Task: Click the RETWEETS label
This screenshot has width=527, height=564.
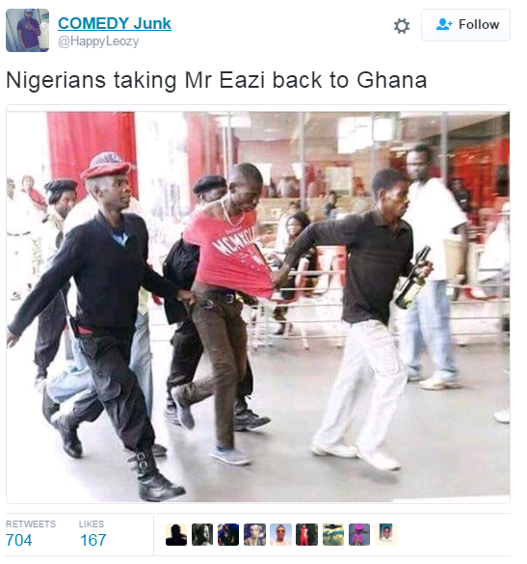Action: 31,524
